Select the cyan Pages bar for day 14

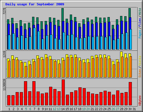click(64, 41)
